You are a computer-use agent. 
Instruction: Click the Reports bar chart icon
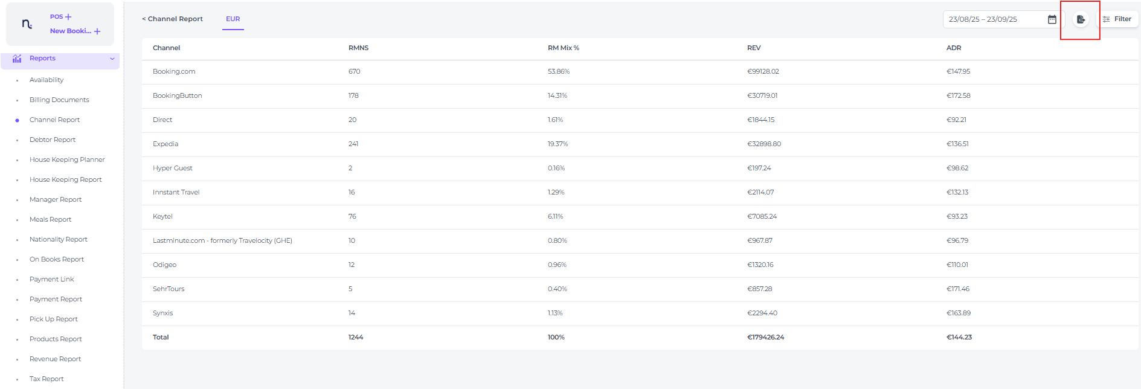pyautogui.click(x=17, y=59)
